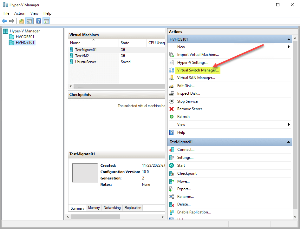The image size is (300, 229).
Task: Click the green Start power icon
Action: 172,165
